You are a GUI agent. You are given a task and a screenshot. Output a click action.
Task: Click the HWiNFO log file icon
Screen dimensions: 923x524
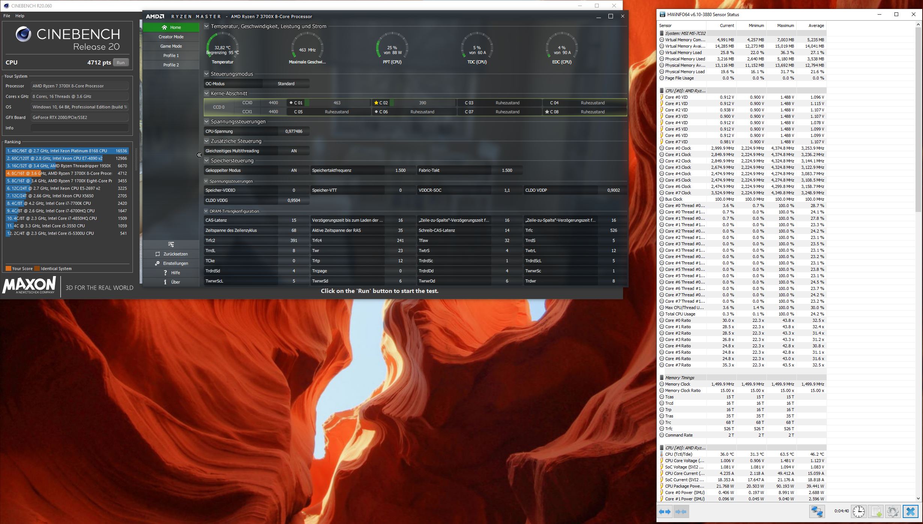pos(876,512)
